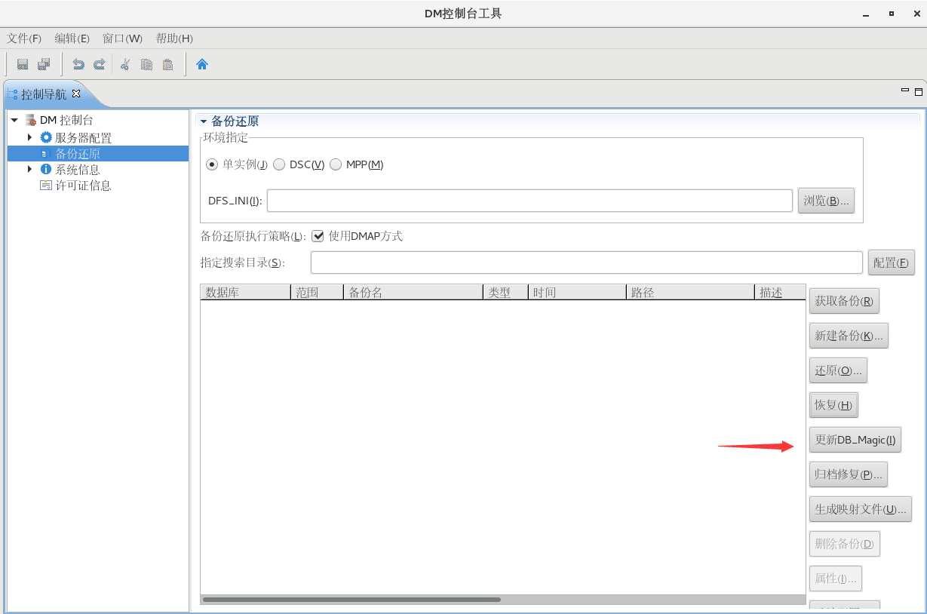This screenshot has width=927, height=614.
Task: Click the 许可证信息 certificate icon
Action: pyautogui.click(x=46, y=185)
